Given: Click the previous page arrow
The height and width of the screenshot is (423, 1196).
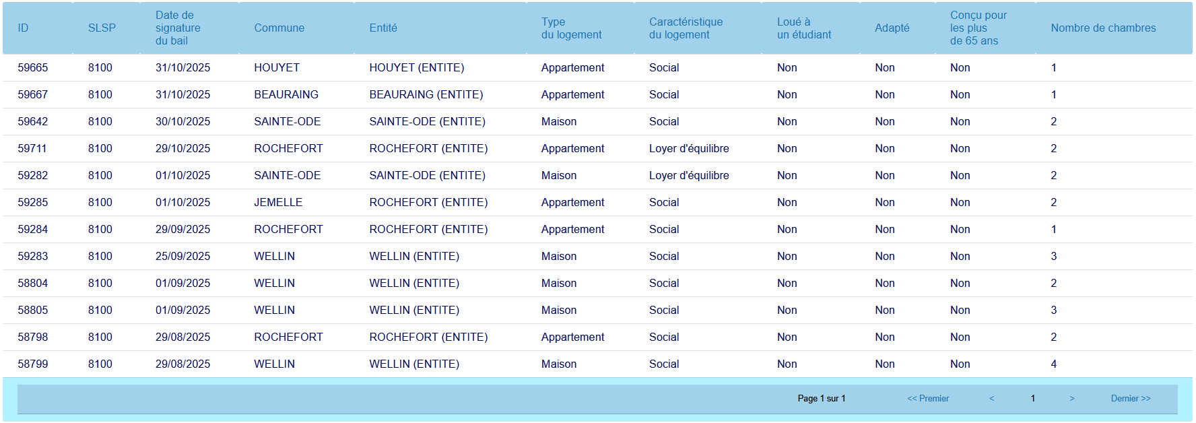Looking at the screenshot, I should 991,399.
